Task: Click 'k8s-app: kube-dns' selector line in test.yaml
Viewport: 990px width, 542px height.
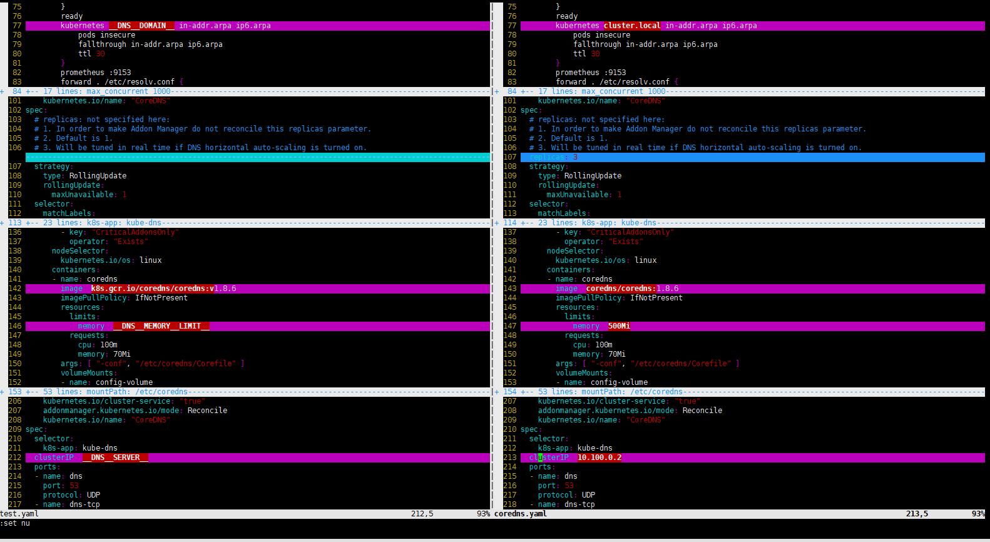Action: [80, 448]
